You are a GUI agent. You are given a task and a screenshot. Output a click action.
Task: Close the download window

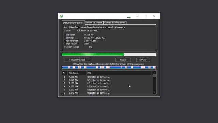click(x=154, y=16)
